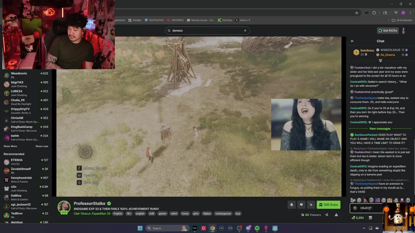This screenshot has height=233, width=415.
Task: Share the stream with the share icon
Action: (326, 215)
